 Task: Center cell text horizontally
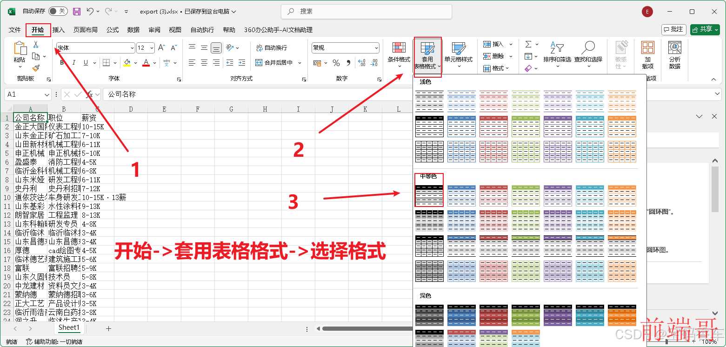(204, 62)
